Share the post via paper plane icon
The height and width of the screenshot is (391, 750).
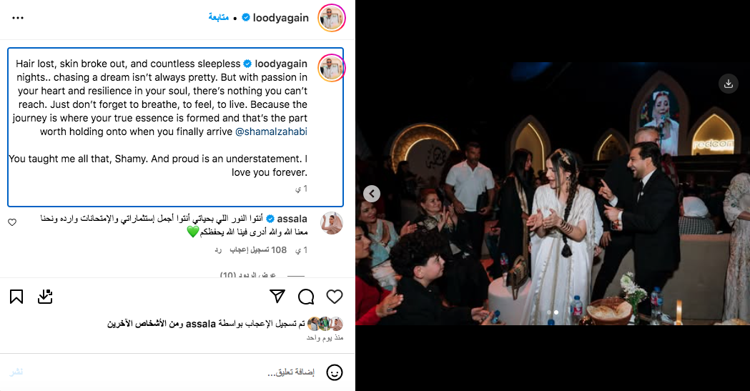coord(277,297)
